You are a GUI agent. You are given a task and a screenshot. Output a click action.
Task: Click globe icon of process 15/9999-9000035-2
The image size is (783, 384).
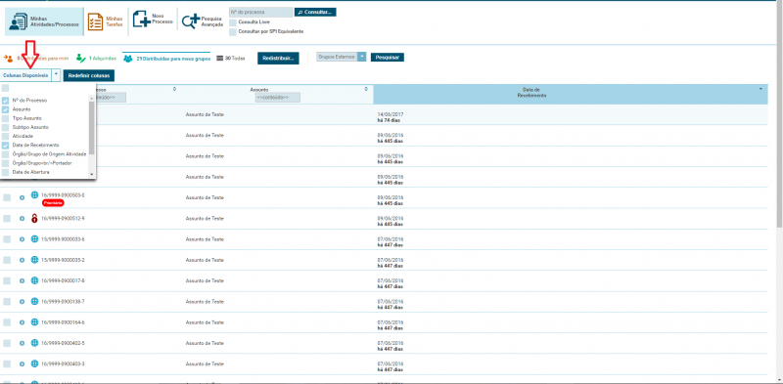pos(34,260)
